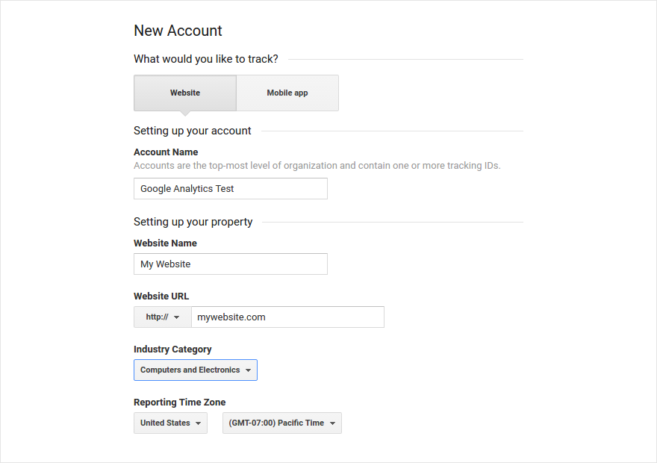The image size is (657, 463).
Task: Click the Account Name label
Action: point(166,152)
